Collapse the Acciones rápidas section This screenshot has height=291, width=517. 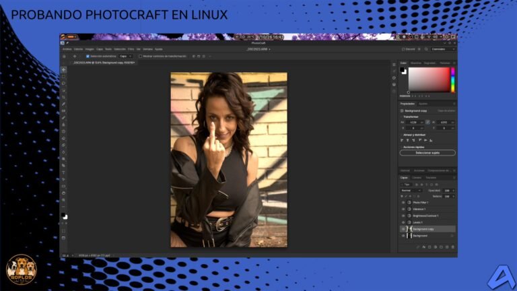pyautogui.click(x=402, y=147)
